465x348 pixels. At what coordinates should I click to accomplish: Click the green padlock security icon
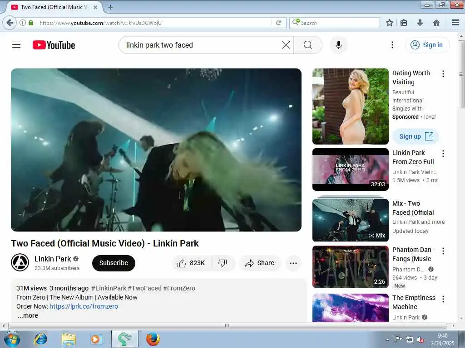pos(31,23)
